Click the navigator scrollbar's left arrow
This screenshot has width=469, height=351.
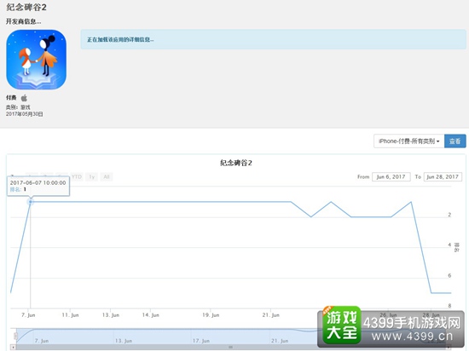13,348
